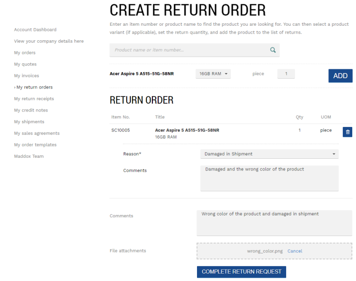Click the file attachments drop area
The image size is (356, 281).
pos(274,251)
